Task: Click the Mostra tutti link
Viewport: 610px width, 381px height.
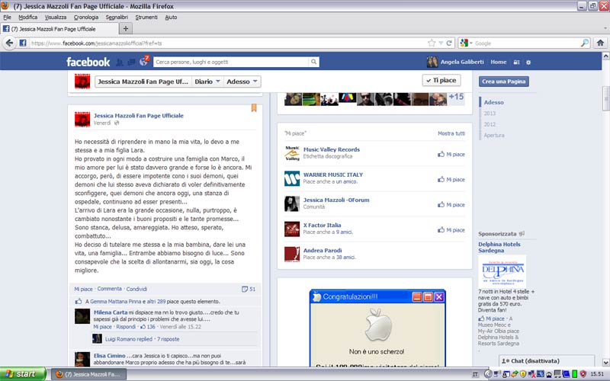Action: point(451,133)
